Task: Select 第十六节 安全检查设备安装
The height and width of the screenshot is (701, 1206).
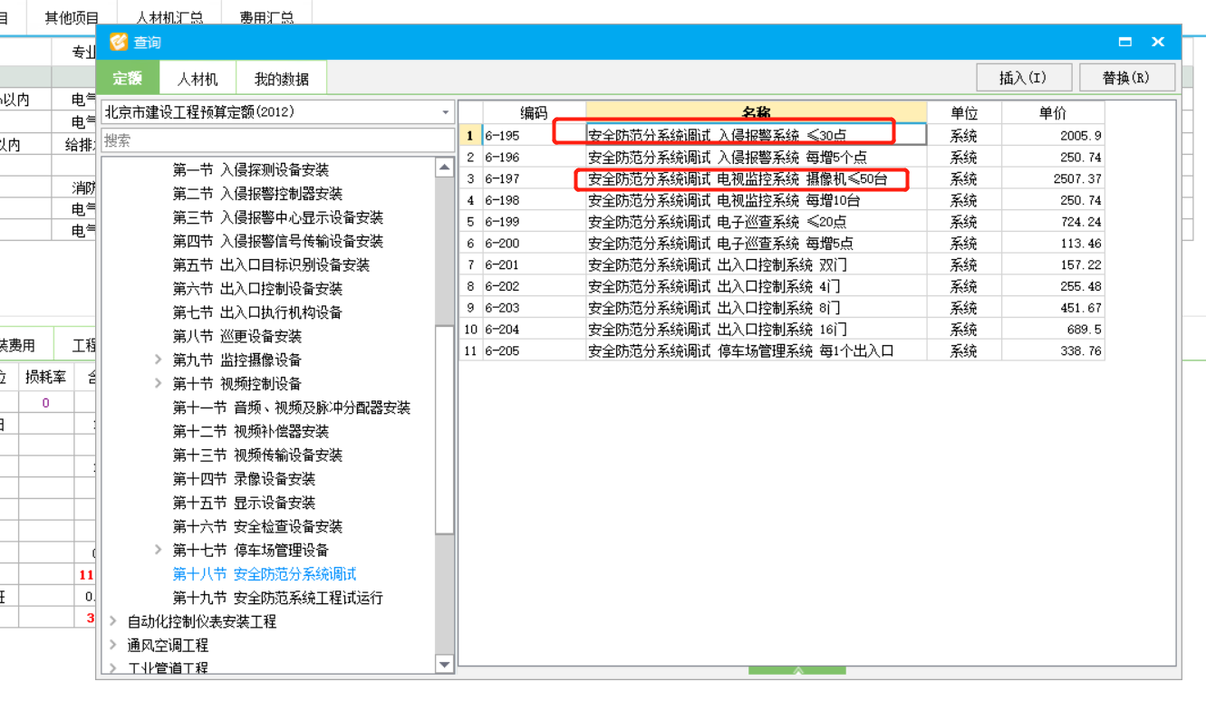Action: coord(257,526)
